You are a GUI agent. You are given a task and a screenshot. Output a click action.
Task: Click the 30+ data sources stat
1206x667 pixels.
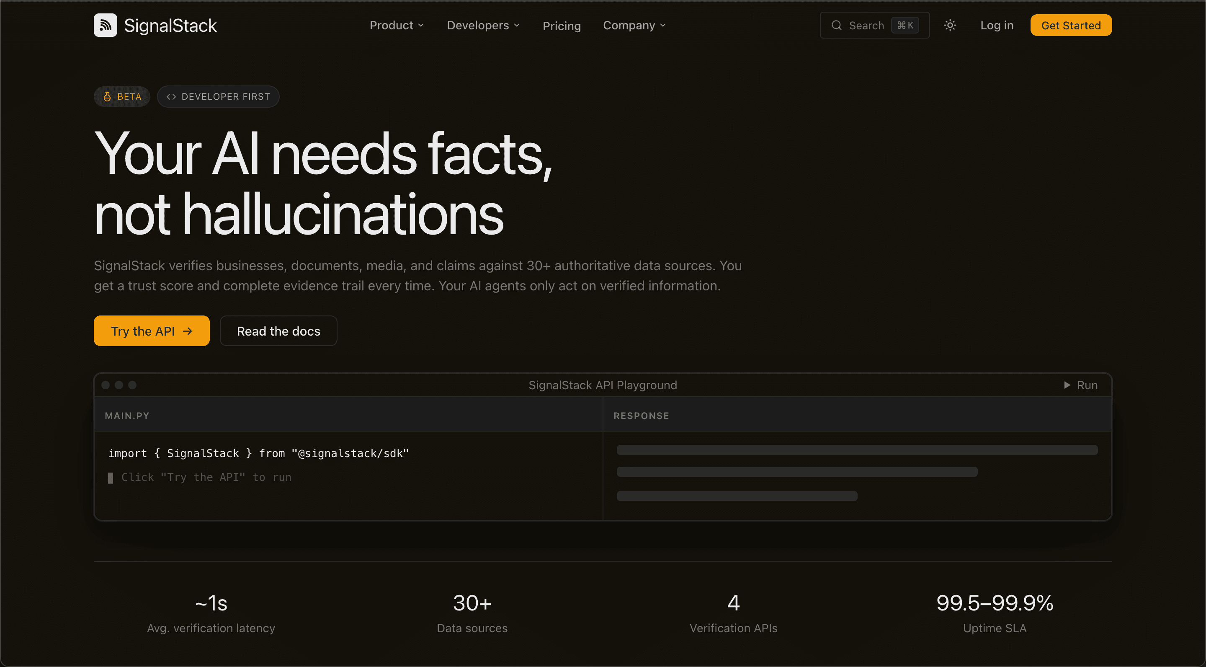point(472,603)
